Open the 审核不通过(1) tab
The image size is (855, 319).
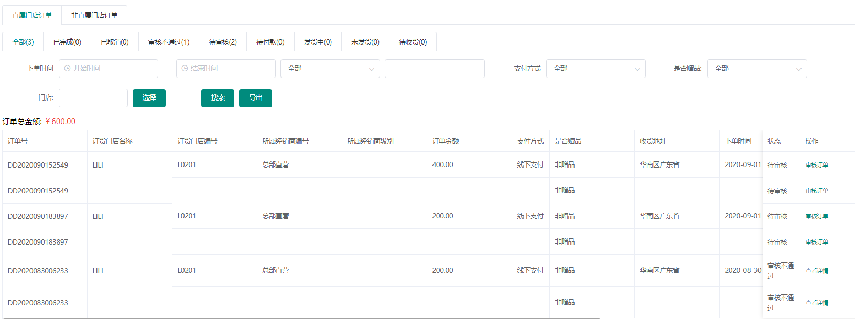click(169, 42)
